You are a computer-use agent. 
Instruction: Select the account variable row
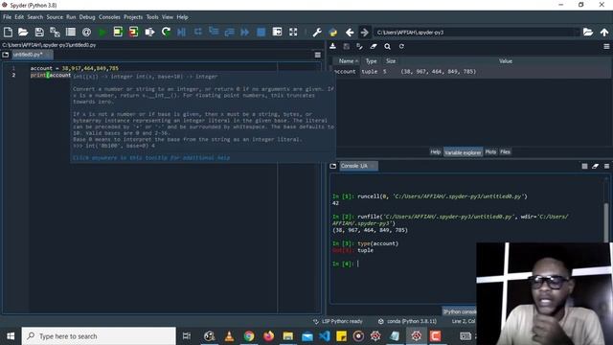(x=471, y=72)
